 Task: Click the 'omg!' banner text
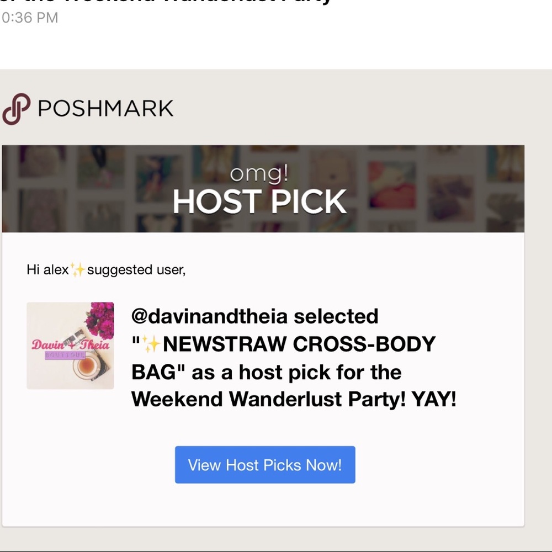click(x=259, y=174)
